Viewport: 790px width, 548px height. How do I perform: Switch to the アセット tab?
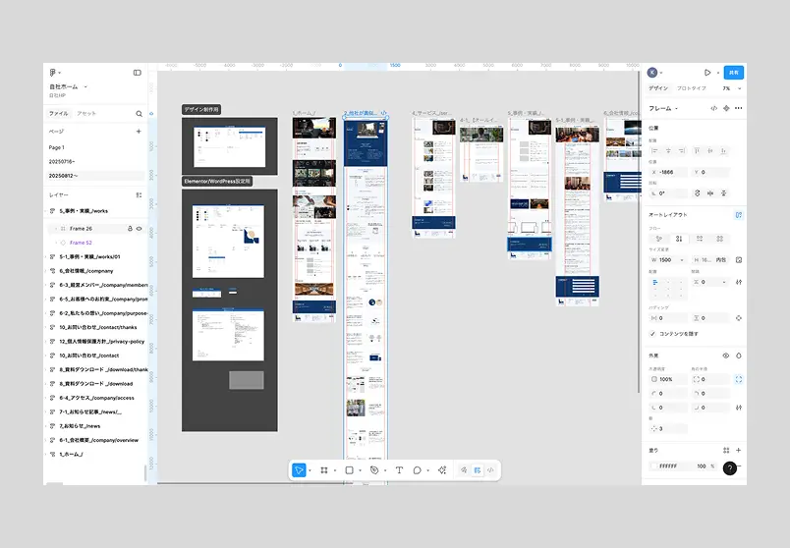click(86, 114)
